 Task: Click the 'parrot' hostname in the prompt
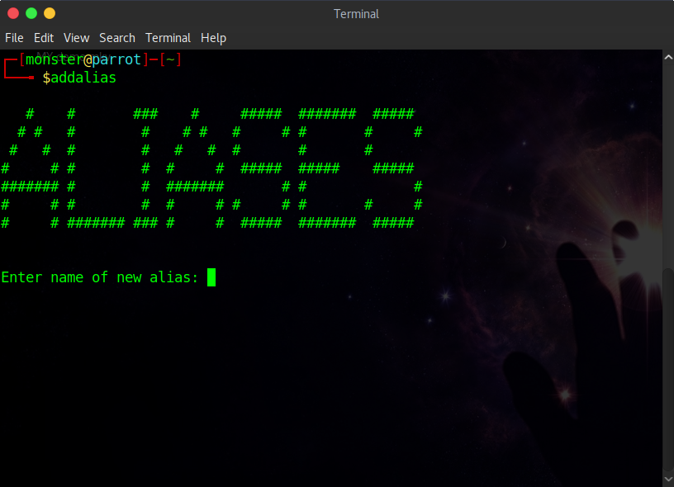(x=116, y=59)
